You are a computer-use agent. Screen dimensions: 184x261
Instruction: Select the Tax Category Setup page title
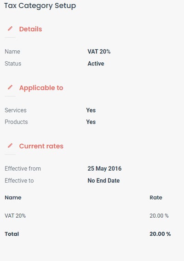pos(40,6)
